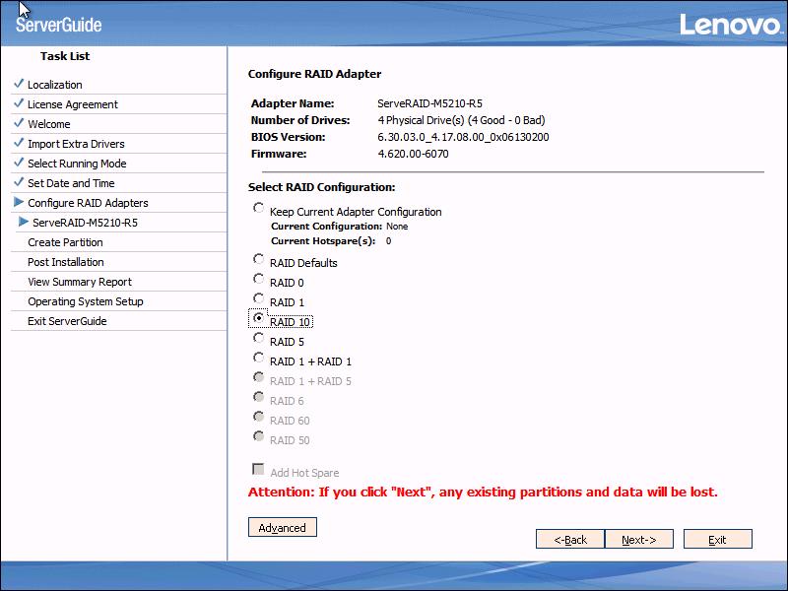Go to View Summary Report task
Image resolution: width=788 pixels, height=591 pixels.
(x=80, y=282)
